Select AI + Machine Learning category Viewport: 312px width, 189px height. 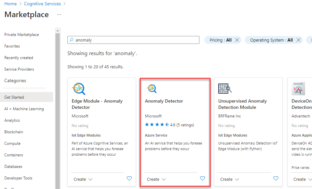24,109
